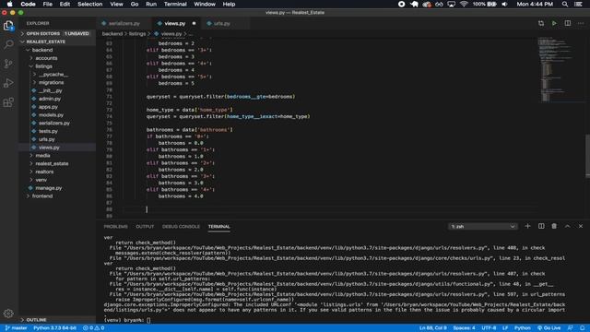Click the feedback icon in status bar
590x332 pixels.
click(x=570, y=328)
